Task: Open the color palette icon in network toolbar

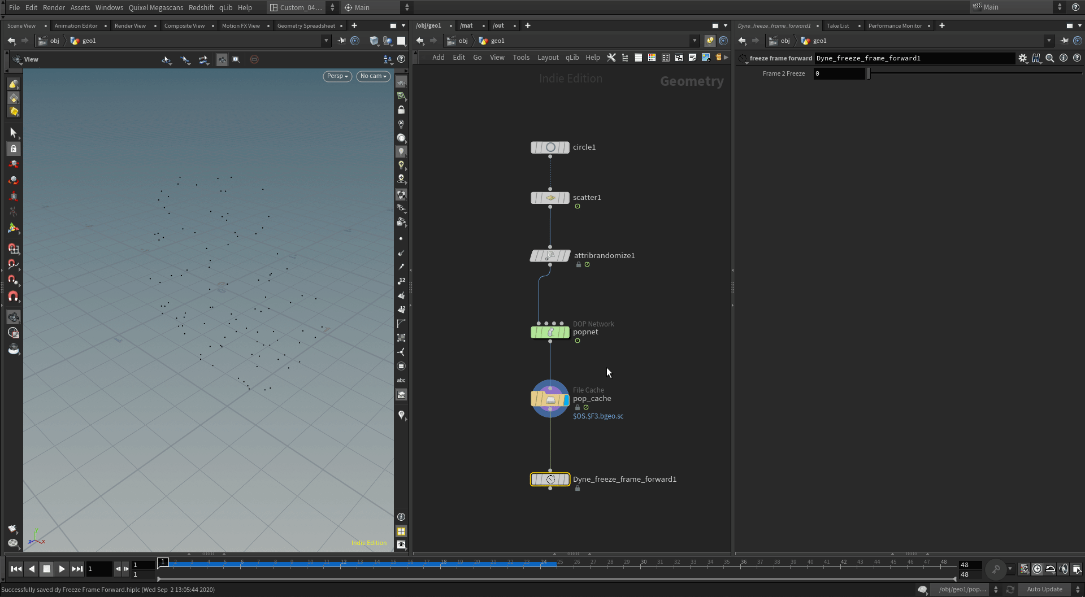Action: coord(652,58)
